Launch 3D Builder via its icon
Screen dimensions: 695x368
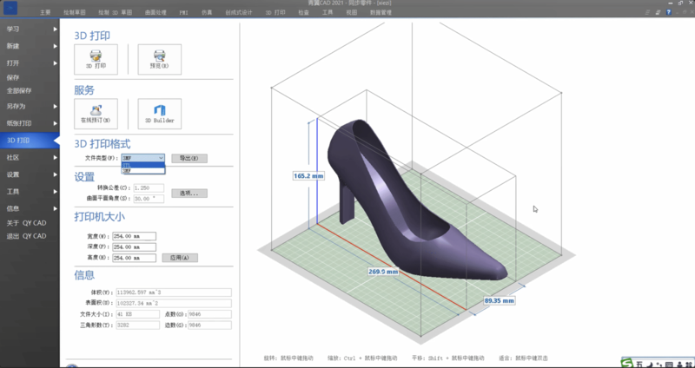pyautogui.click(x=159, y=113)
